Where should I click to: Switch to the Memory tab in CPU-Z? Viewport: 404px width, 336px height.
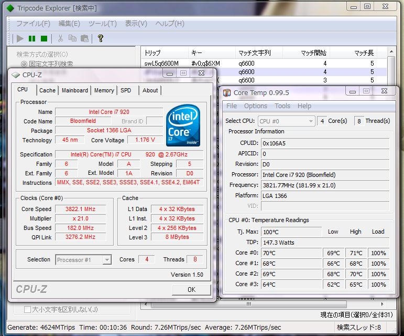coord(104,90)
